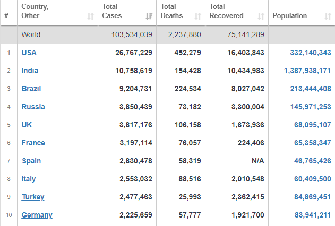Select UK deaths 106,158
This screenshot has width=335, height=226.
click(187, 125)
